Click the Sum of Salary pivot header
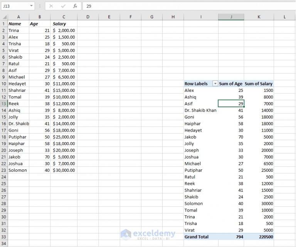 tap(259, 83)
